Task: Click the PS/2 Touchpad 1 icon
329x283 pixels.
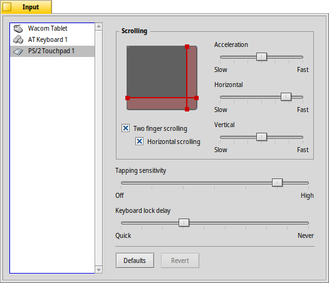Action: 18,51
